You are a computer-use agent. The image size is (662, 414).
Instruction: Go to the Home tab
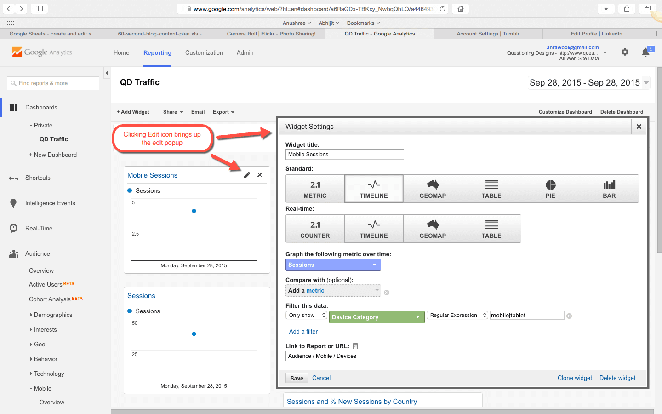click(x=121, y=53)
